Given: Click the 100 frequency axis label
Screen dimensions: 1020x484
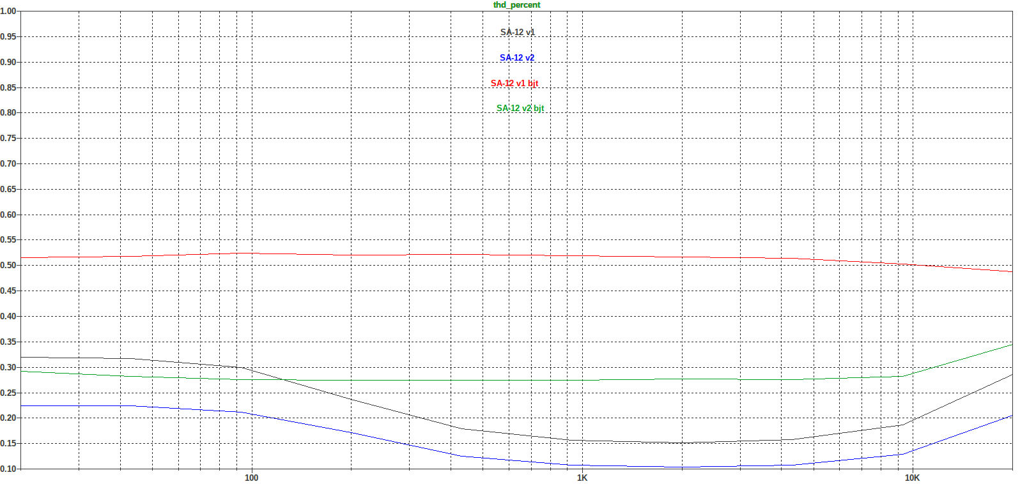Looking at the screenshot, I should pos(252,478).
